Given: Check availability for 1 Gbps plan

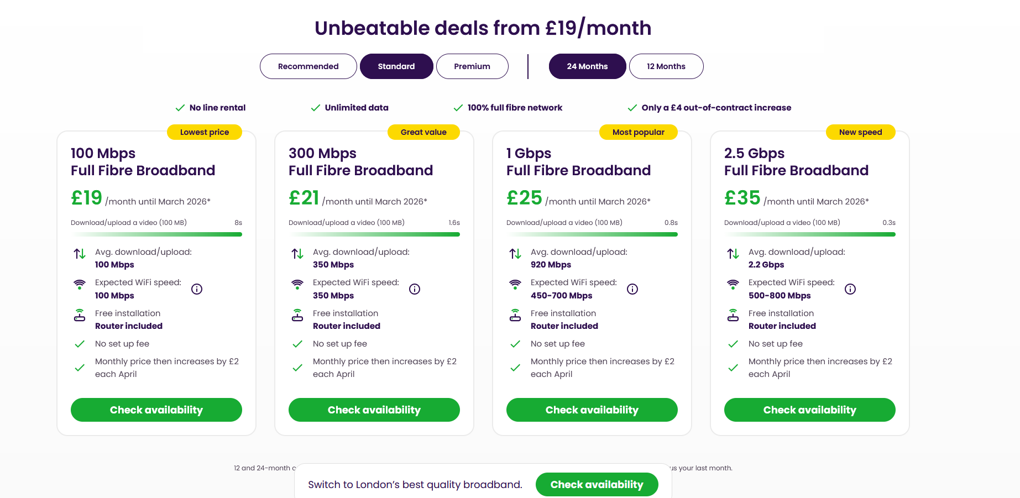Looking at the screenshot, I should (592, 410).
